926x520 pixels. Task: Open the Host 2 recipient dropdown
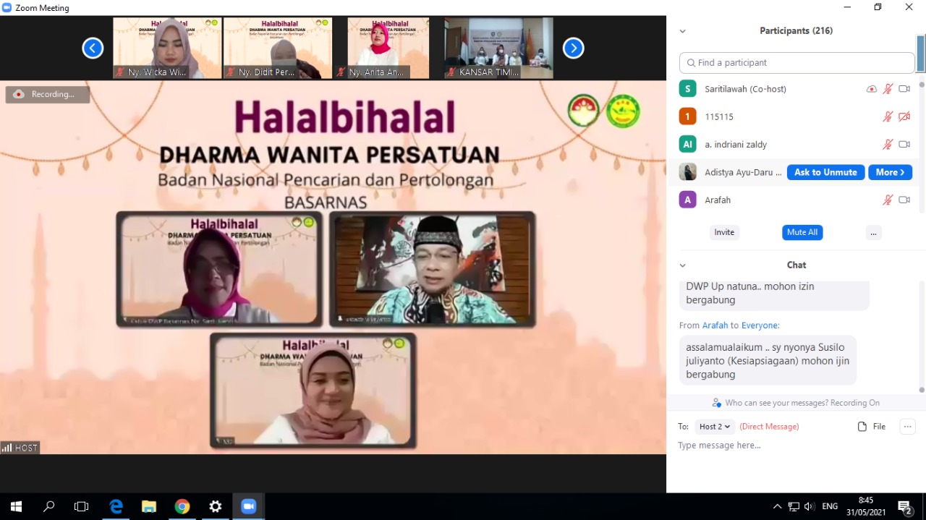point(715,427)
